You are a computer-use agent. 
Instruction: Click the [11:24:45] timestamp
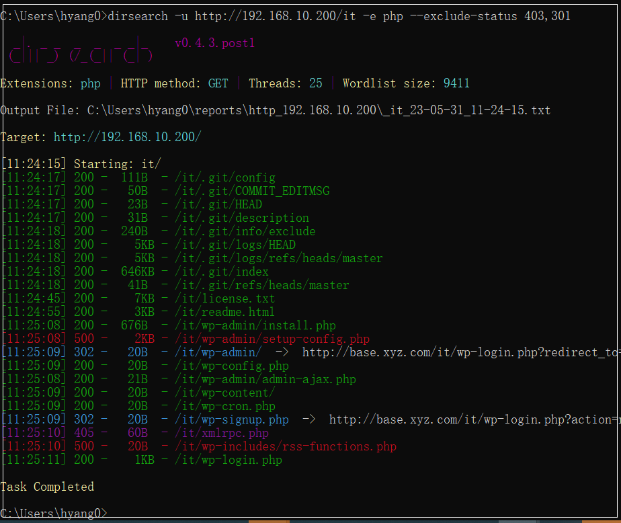click(34, 298)
